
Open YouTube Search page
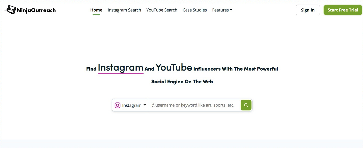pyautogui.click(x=162, y=10)
